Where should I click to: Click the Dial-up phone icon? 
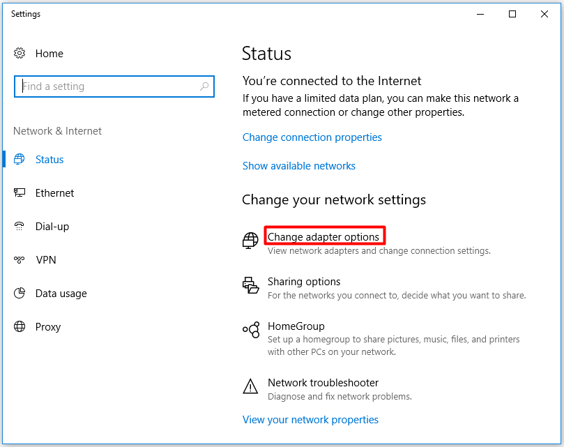click(x=20, y=226)
